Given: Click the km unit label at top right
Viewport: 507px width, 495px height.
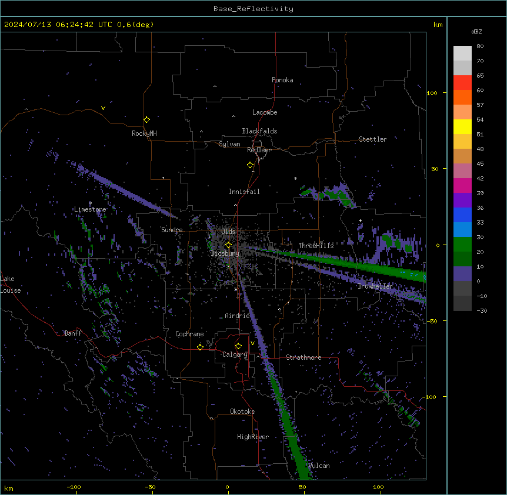Looking at the screenshot, I should point(438,25).
